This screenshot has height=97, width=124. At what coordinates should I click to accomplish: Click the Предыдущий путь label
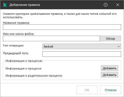16,53
